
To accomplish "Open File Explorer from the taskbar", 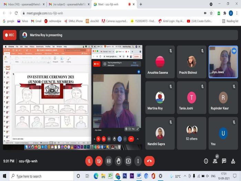I will [103, 176].
